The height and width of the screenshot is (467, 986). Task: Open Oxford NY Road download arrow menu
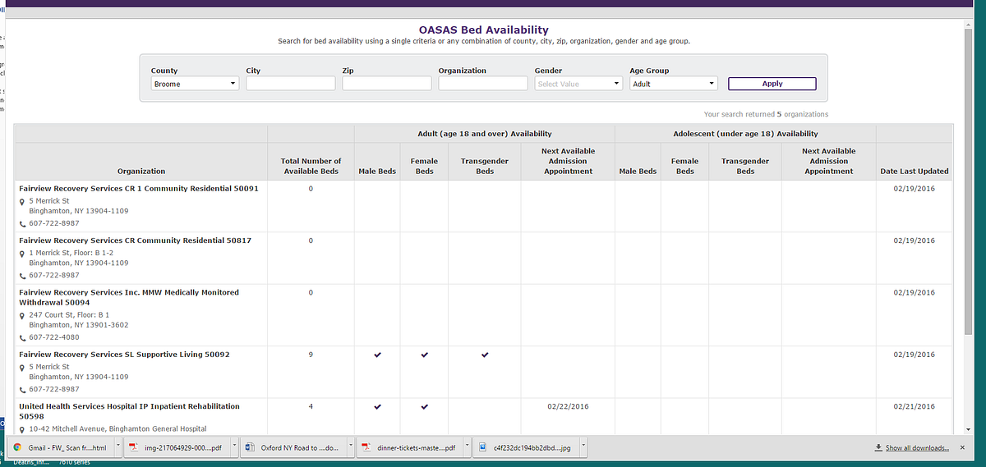tap(351, 448)
